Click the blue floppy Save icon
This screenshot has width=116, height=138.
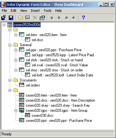(x=11, y=18)
